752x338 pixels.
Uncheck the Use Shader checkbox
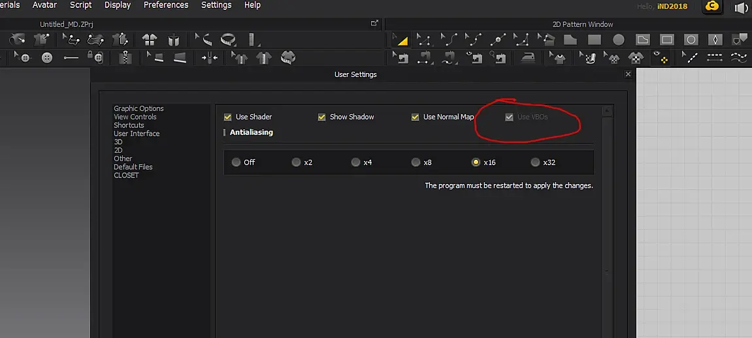point(227,117)
